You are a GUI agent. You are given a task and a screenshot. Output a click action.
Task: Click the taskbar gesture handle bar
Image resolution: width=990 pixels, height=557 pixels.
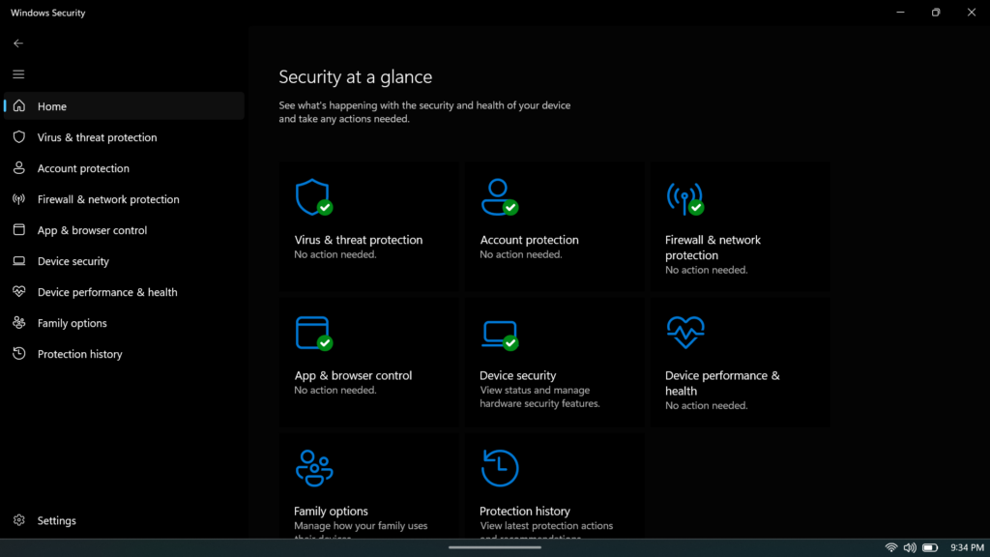pyautogui.click(x=495, y=547)
